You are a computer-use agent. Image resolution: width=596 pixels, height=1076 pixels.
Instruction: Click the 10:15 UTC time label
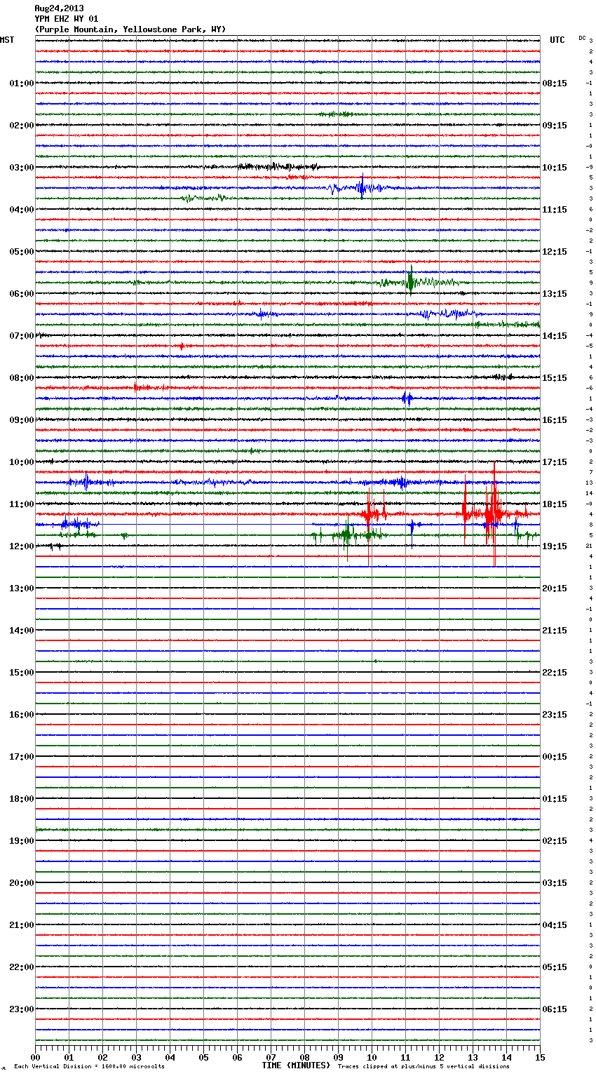[x=555, y=168]
